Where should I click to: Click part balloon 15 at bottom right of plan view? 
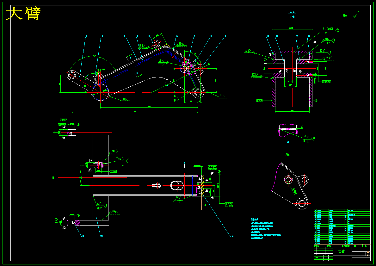tap(233, 236)
